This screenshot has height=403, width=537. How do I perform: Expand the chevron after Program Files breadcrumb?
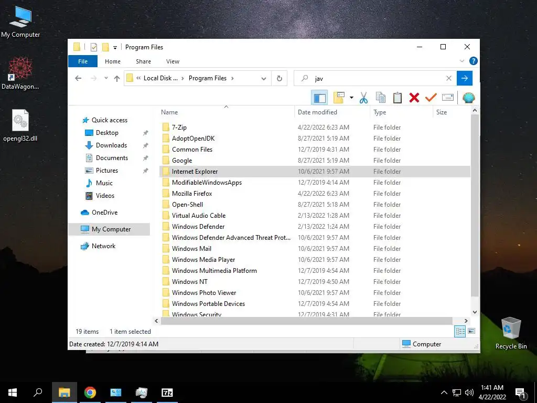[232, 78]
